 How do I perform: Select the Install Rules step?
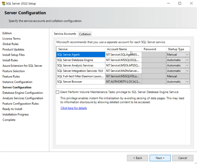click(x=10, y=60)
